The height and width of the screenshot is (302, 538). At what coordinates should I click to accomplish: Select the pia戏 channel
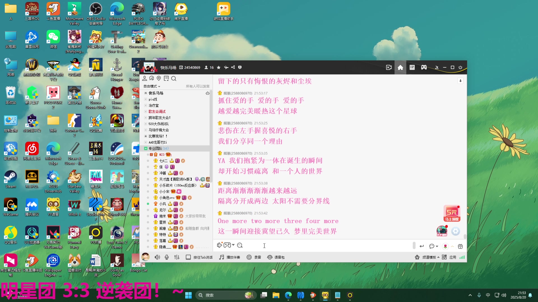point(153,99)
